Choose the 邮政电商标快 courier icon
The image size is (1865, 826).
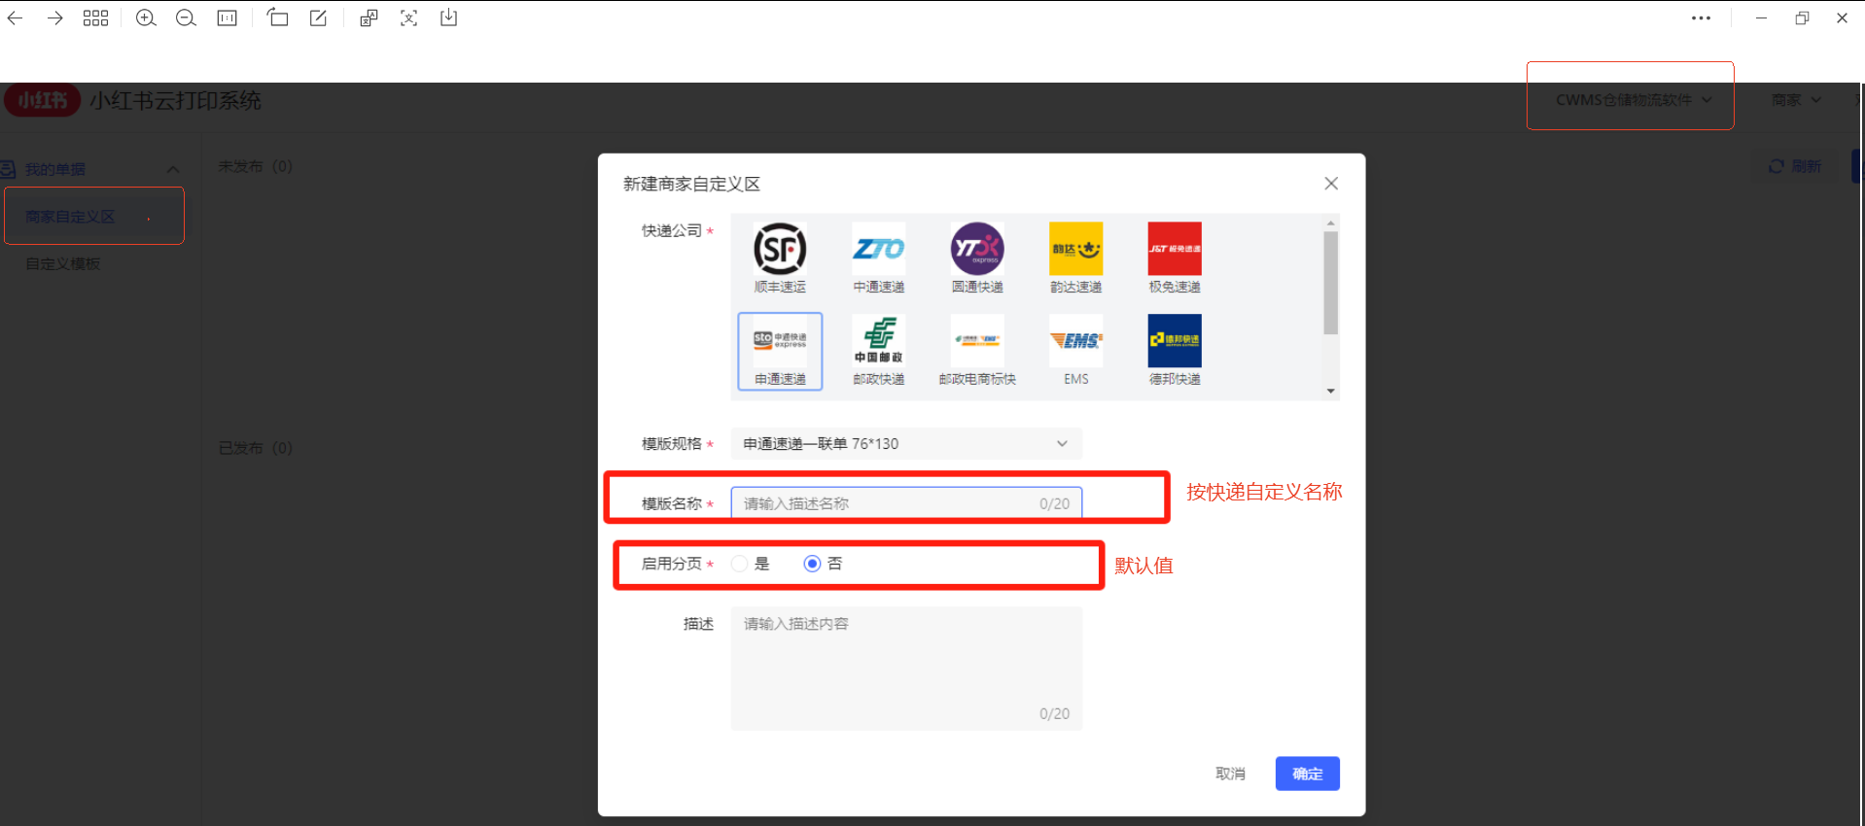tap(977, 341)
